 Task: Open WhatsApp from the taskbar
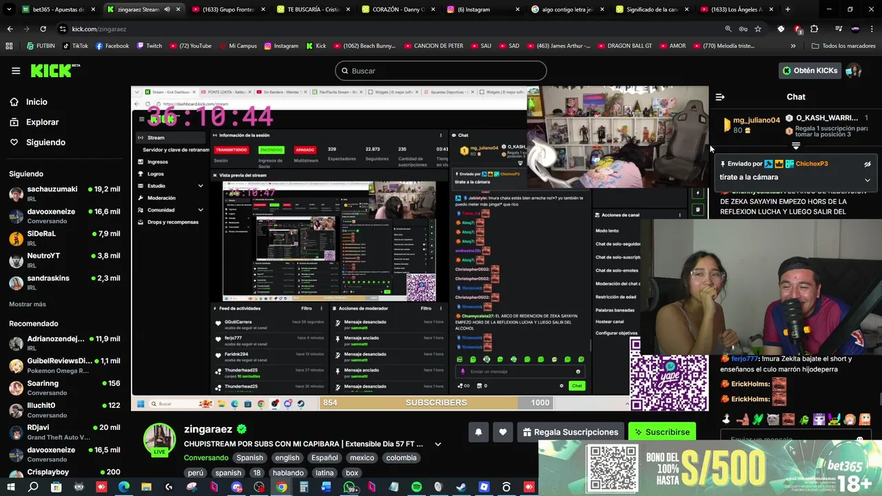[349, 487]
